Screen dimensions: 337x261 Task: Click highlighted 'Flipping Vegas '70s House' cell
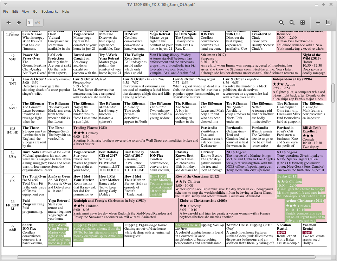pos(98,234)
